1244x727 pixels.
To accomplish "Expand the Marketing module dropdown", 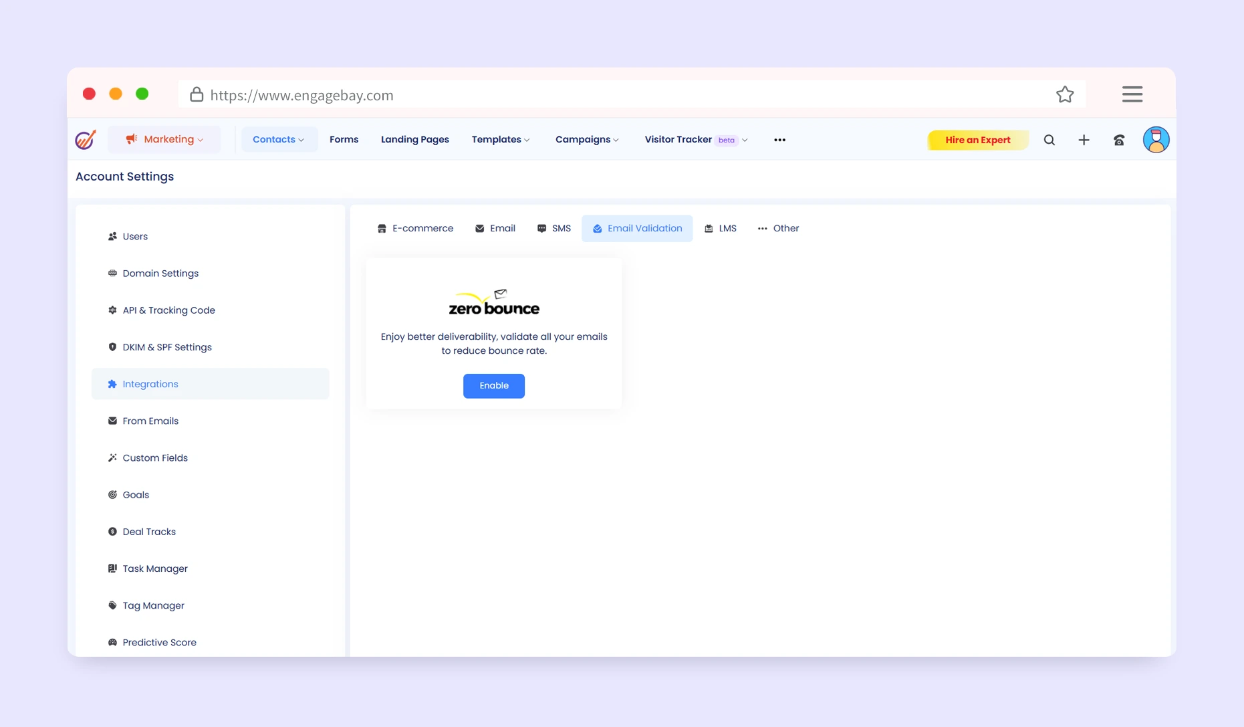I will click(164, 139).
